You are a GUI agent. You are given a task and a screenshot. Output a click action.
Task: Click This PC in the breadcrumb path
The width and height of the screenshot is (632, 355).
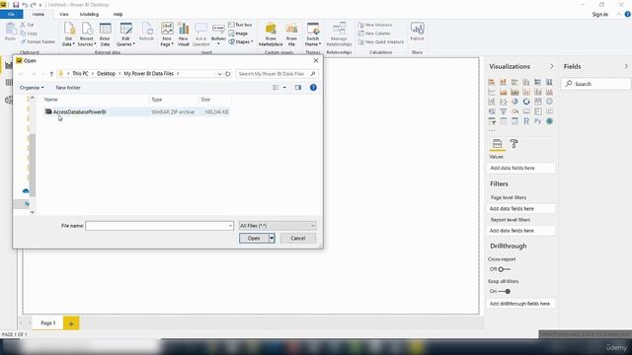pyautogui.click(x=80, y=74)
